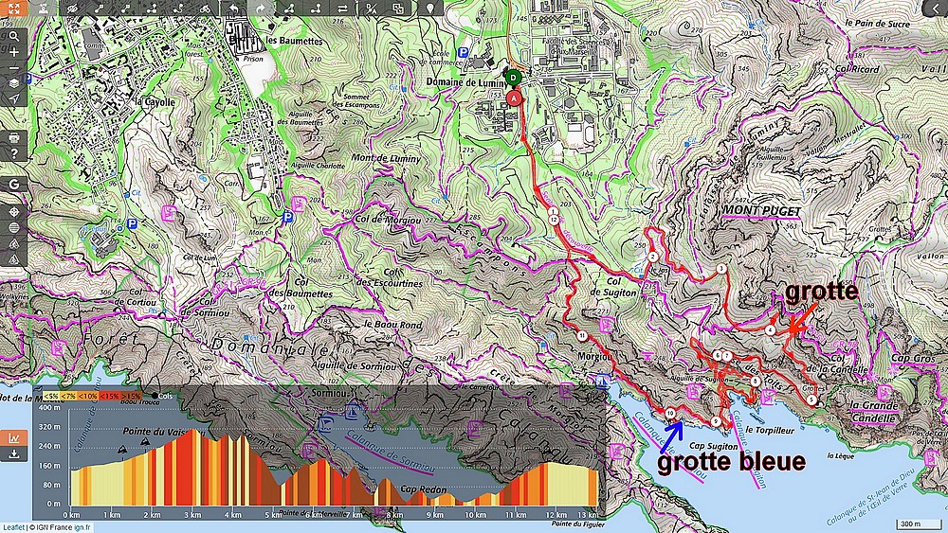Click the reverse route direction arrows icon
This screenshot has height=533, width=948.
coord(342,8)
